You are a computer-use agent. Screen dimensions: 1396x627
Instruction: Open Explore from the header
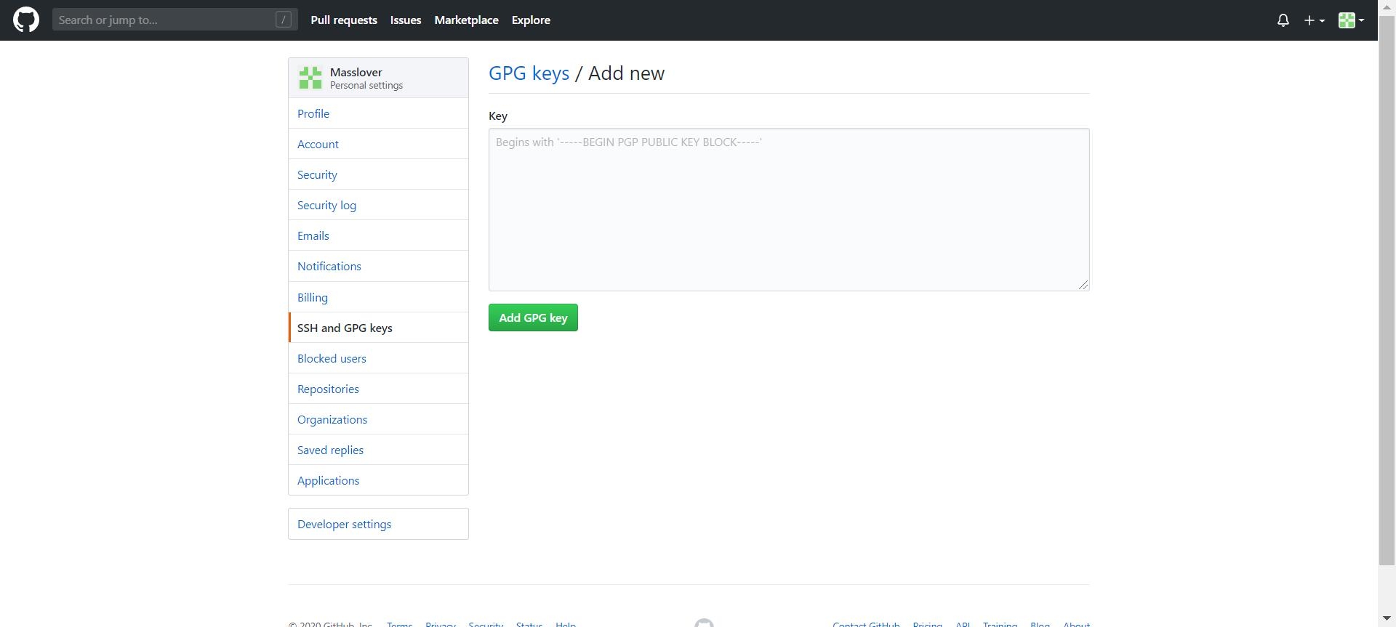tap(531, 20)
